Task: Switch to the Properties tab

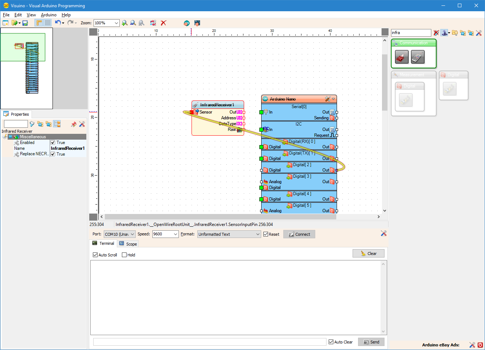Action: [16, 114]
